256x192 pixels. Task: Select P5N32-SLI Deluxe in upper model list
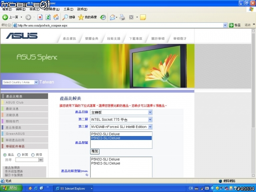pos(121,134)
